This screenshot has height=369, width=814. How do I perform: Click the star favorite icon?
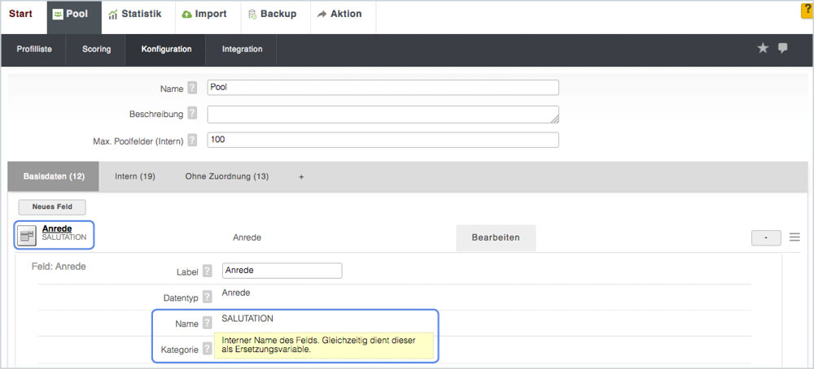763,49
